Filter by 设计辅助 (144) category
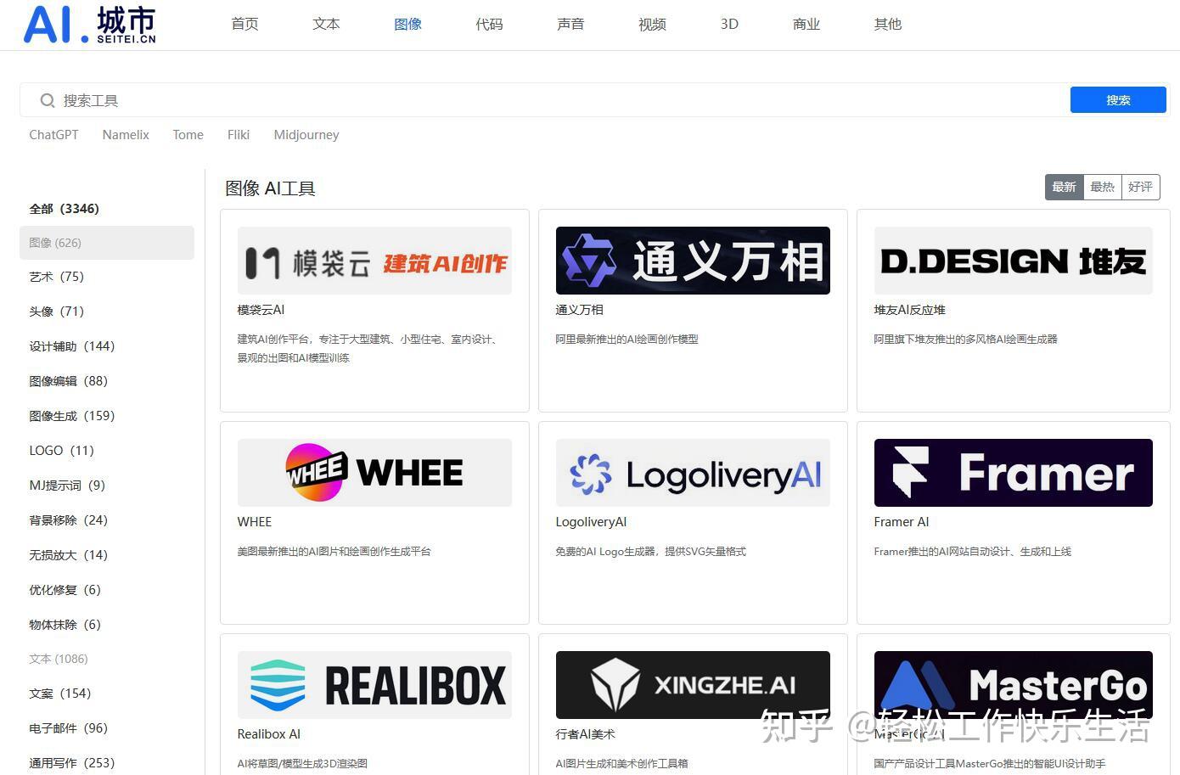1180x775 pixels. pyautogui.click(x=72, y=346)
